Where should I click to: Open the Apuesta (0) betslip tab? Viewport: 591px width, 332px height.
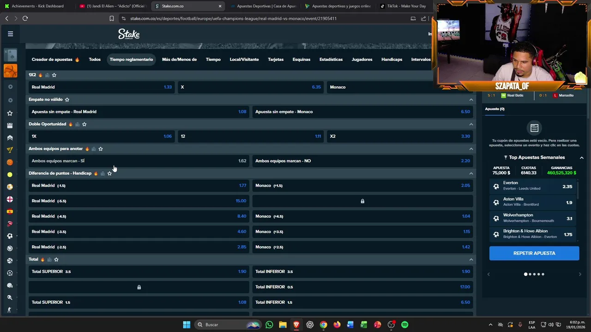[495, 109]
